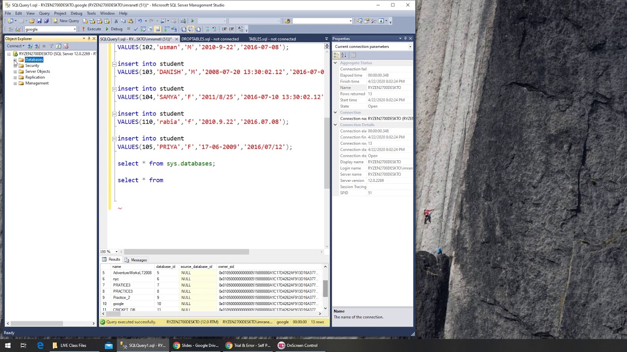
Task: Open the File menu
Action: (8, 13)
